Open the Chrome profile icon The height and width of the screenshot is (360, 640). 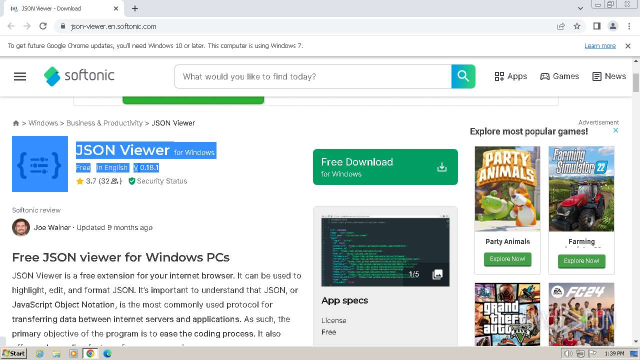[613, 26]
